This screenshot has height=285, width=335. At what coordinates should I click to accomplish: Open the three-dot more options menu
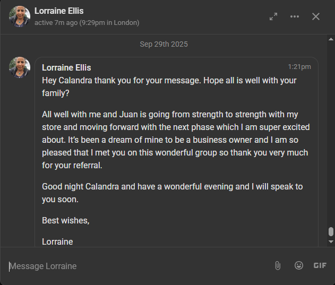tap(295, 16)
